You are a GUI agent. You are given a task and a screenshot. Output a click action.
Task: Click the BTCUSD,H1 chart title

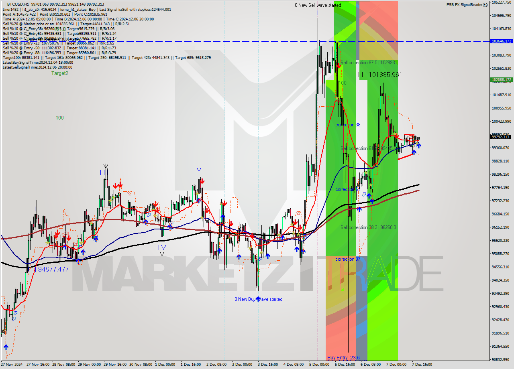(18, 4)
